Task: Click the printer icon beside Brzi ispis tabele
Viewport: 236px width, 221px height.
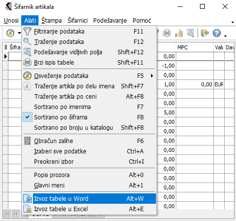Action: pyautogui.click(x=27, y=62)
